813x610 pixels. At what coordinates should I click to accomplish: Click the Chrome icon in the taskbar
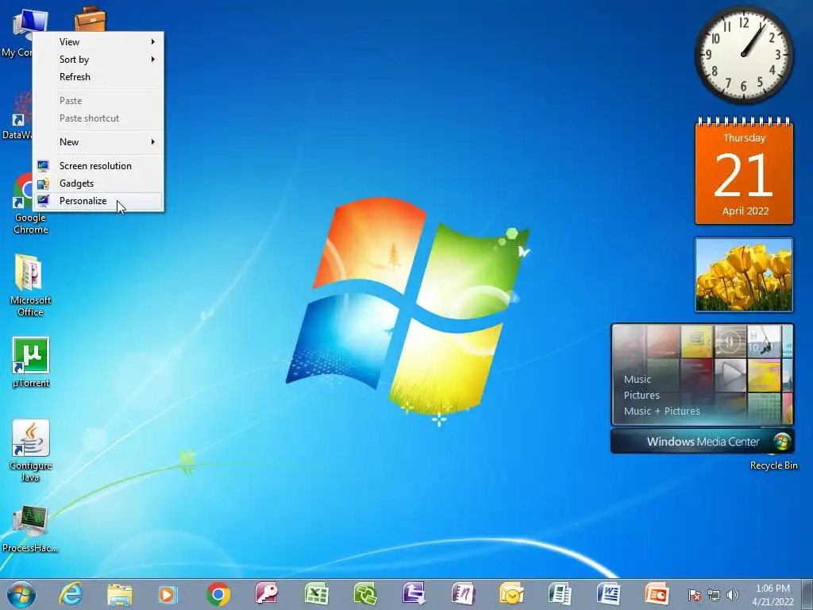[218, 594]
